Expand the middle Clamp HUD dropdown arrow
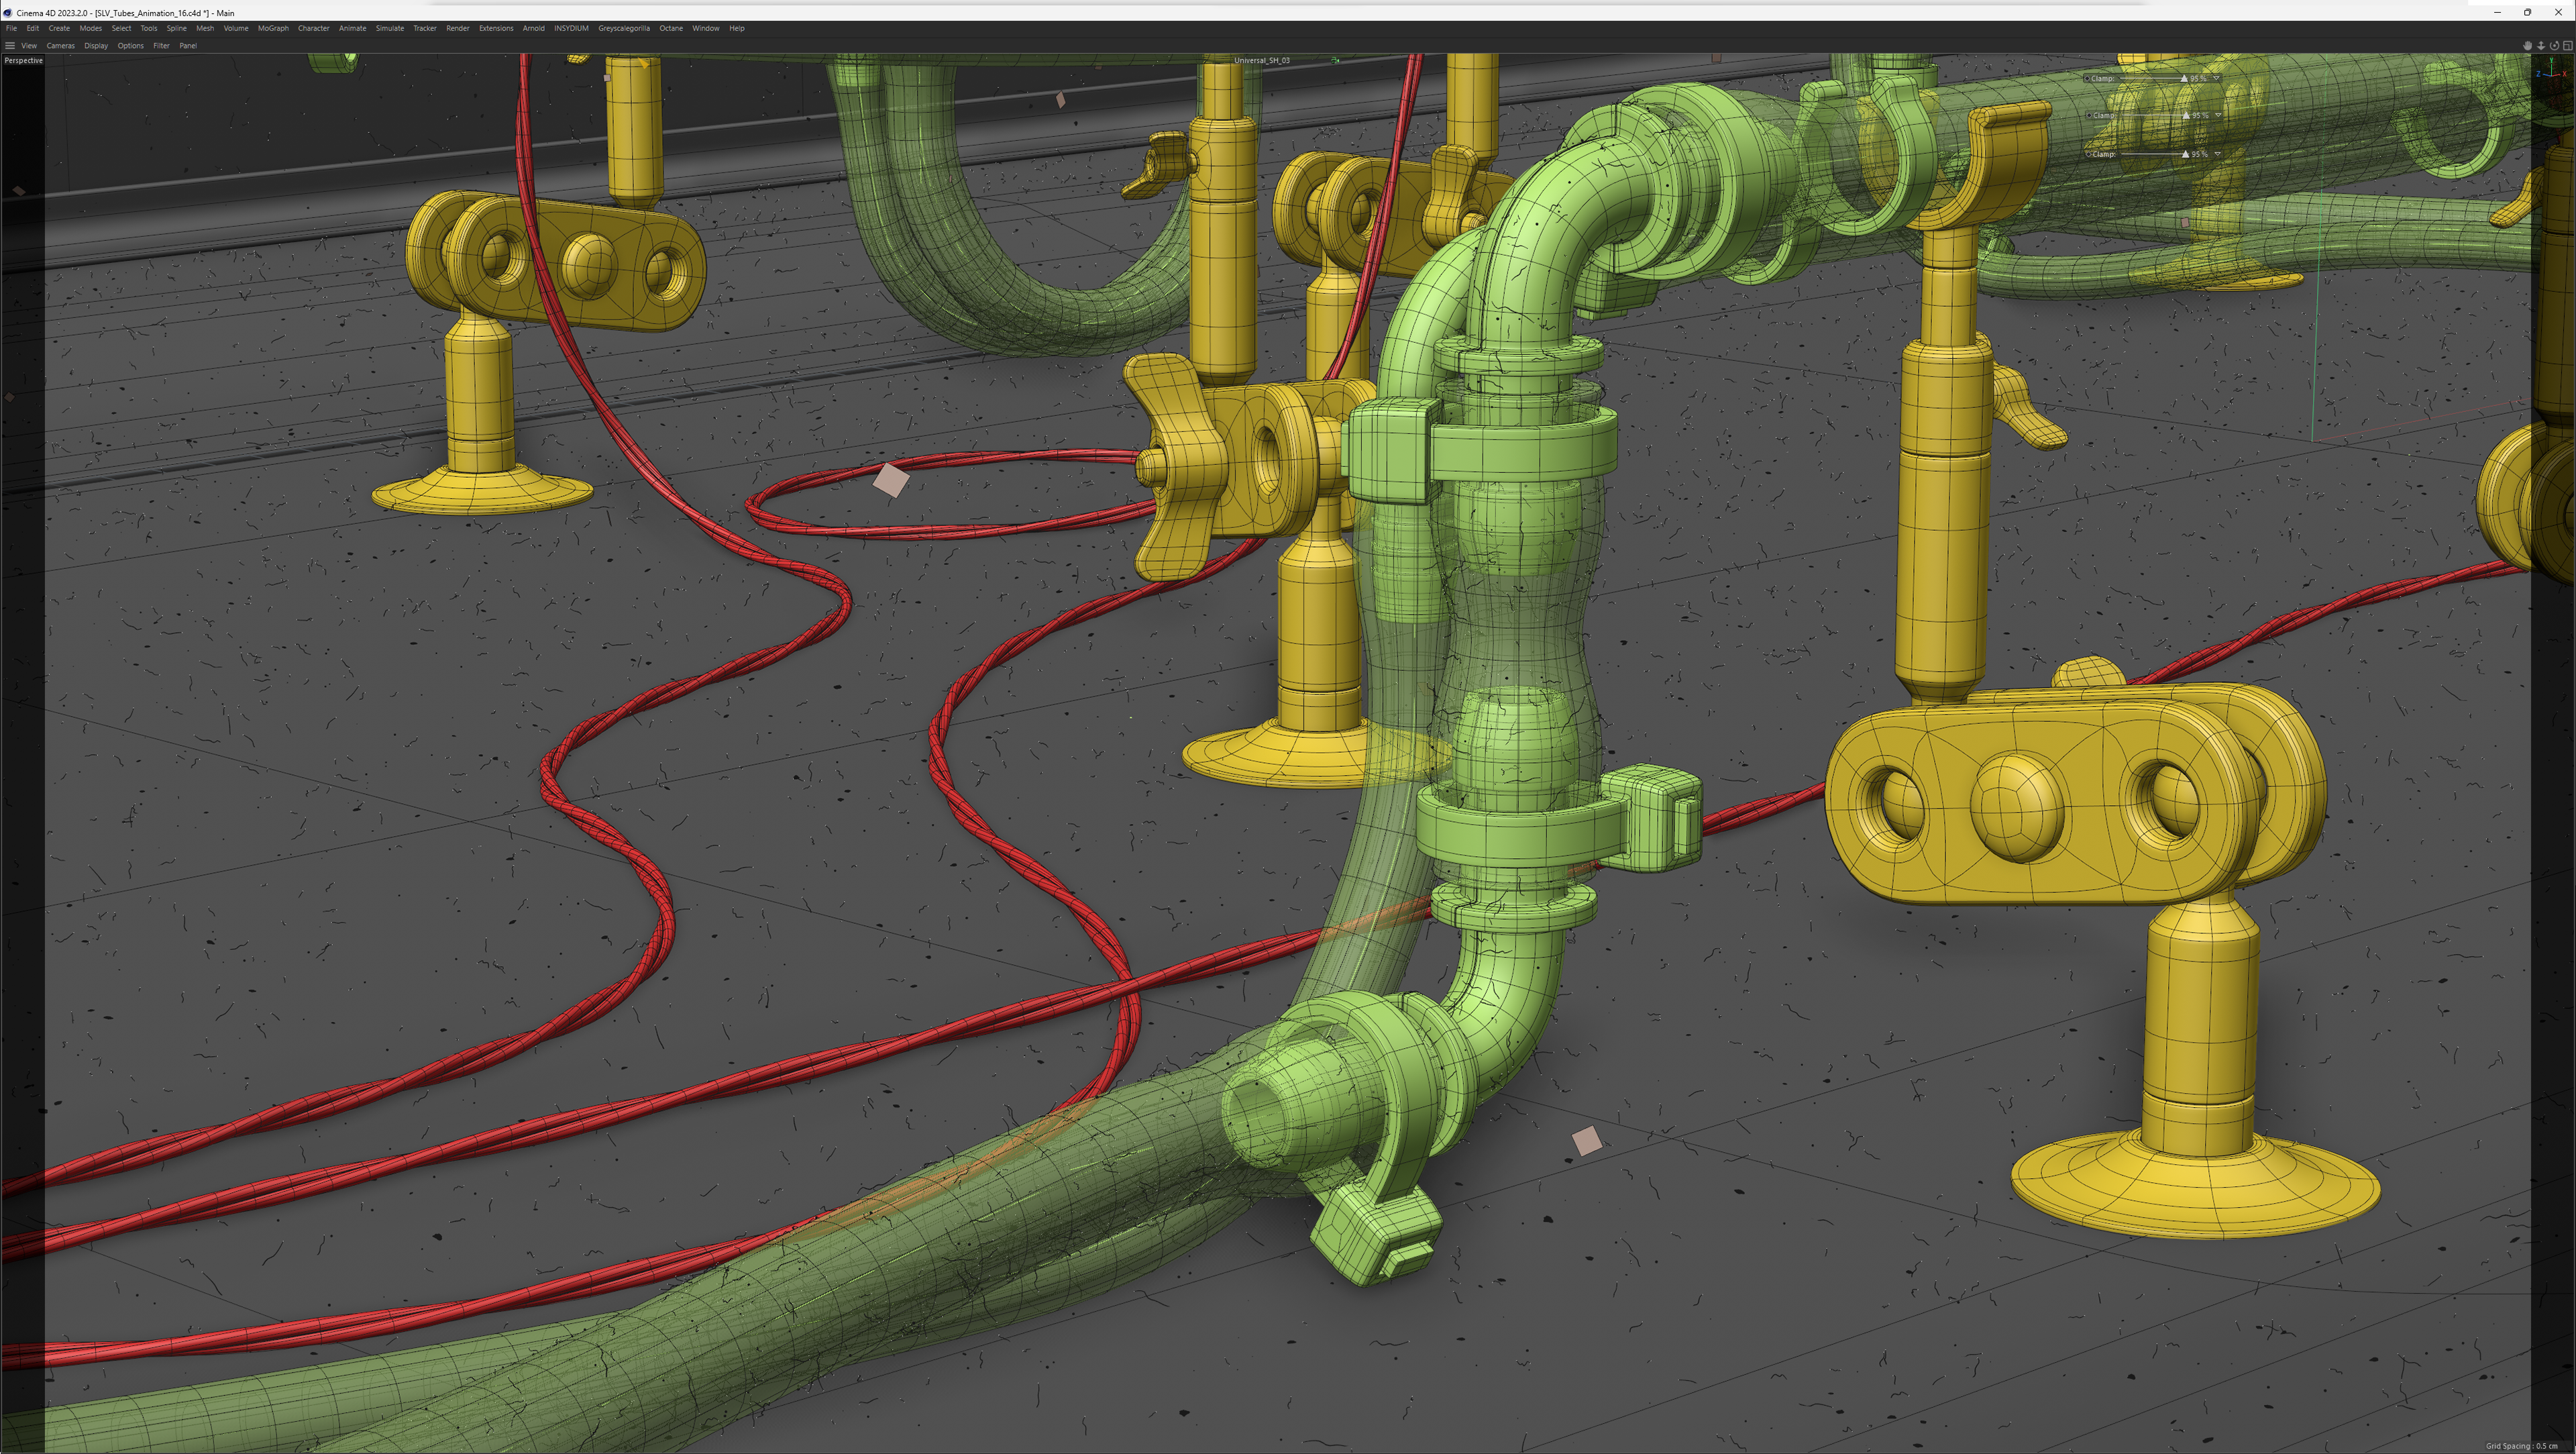Image resolution: width=2576 pixels, height=1454 pixels. pos(2219,115)
